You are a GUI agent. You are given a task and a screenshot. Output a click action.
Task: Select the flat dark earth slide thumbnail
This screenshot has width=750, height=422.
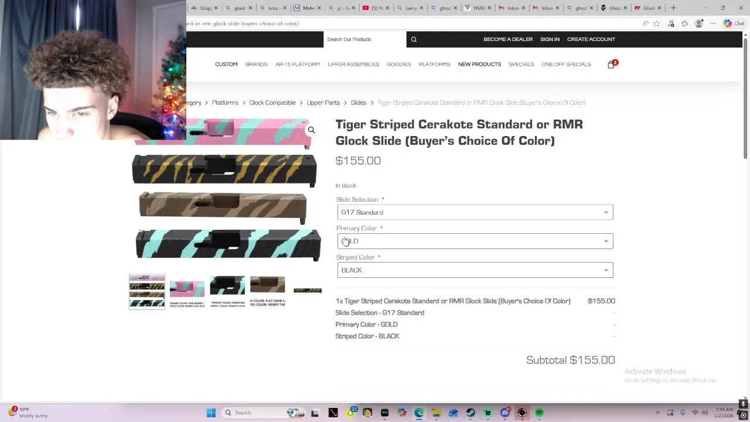pyautogui.click(x=267, y=291)
